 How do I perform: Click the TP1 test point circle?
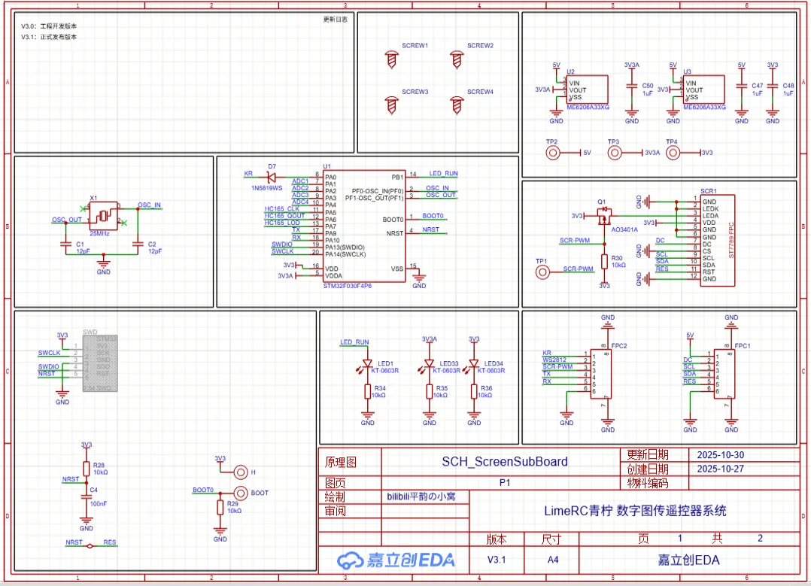(x=542, y=271)
